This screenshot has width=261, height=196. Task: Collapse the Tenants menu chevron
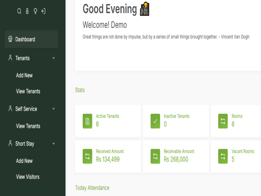[54, 58]
